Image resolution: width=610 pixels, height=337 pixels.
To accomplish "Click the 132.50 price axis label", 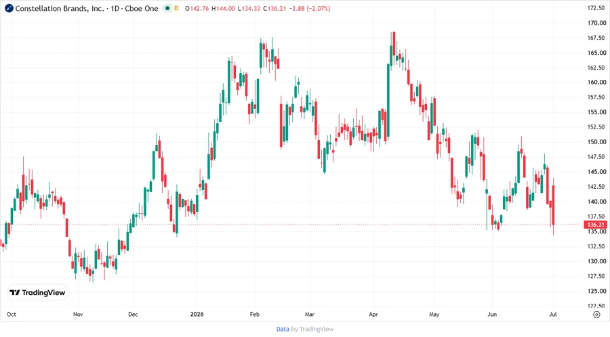I will click(x=596, y=246).
